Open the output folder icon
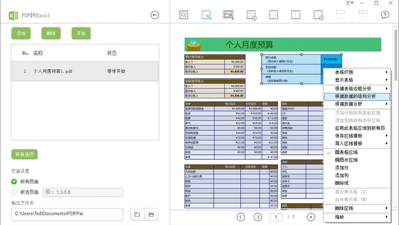Viewport: 399px width, 225px height. tap(151, 214)
